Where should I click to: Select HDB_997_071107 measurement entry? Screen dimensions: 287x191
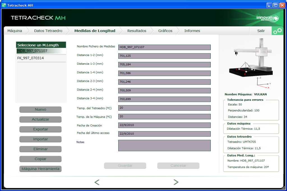coord(32,51)
